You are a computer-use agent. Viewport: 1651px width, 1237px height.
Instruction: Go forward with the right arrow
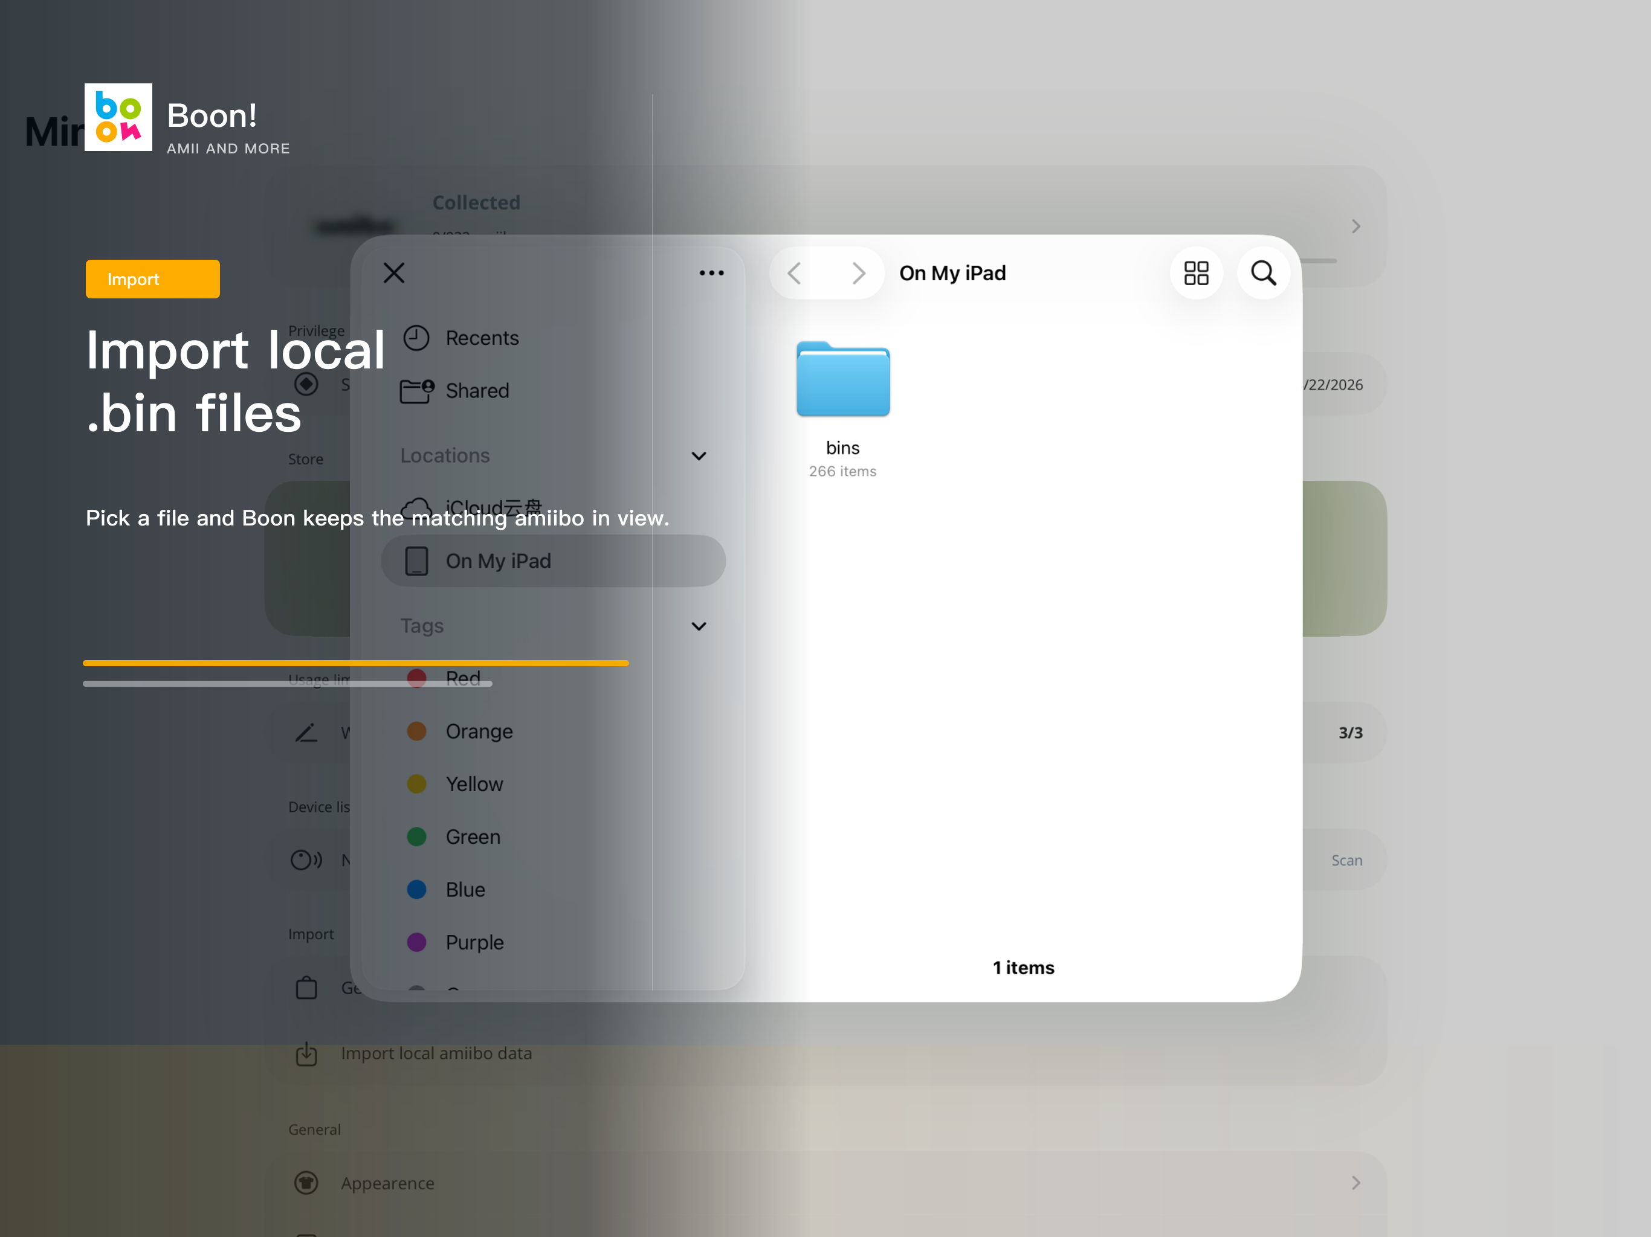pyautogui.click(x=858, y=273)
